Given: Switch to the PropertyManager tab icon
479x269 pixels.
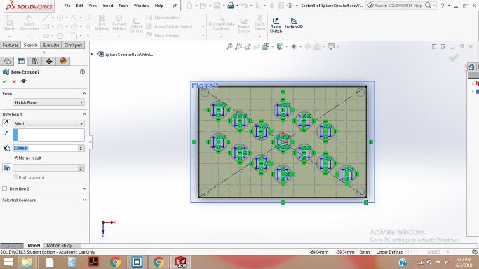Looking at the screenshot, I should [21, 62].
